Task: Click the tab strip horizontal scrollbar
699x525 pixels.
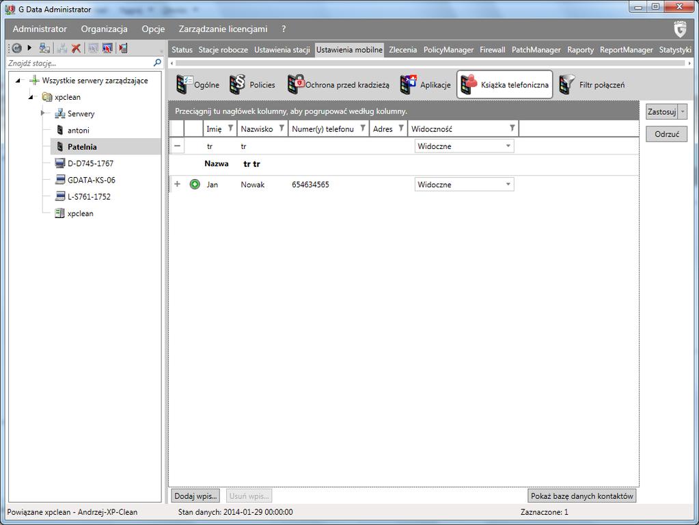Action: pyautogui.click(x=430, y=63)
